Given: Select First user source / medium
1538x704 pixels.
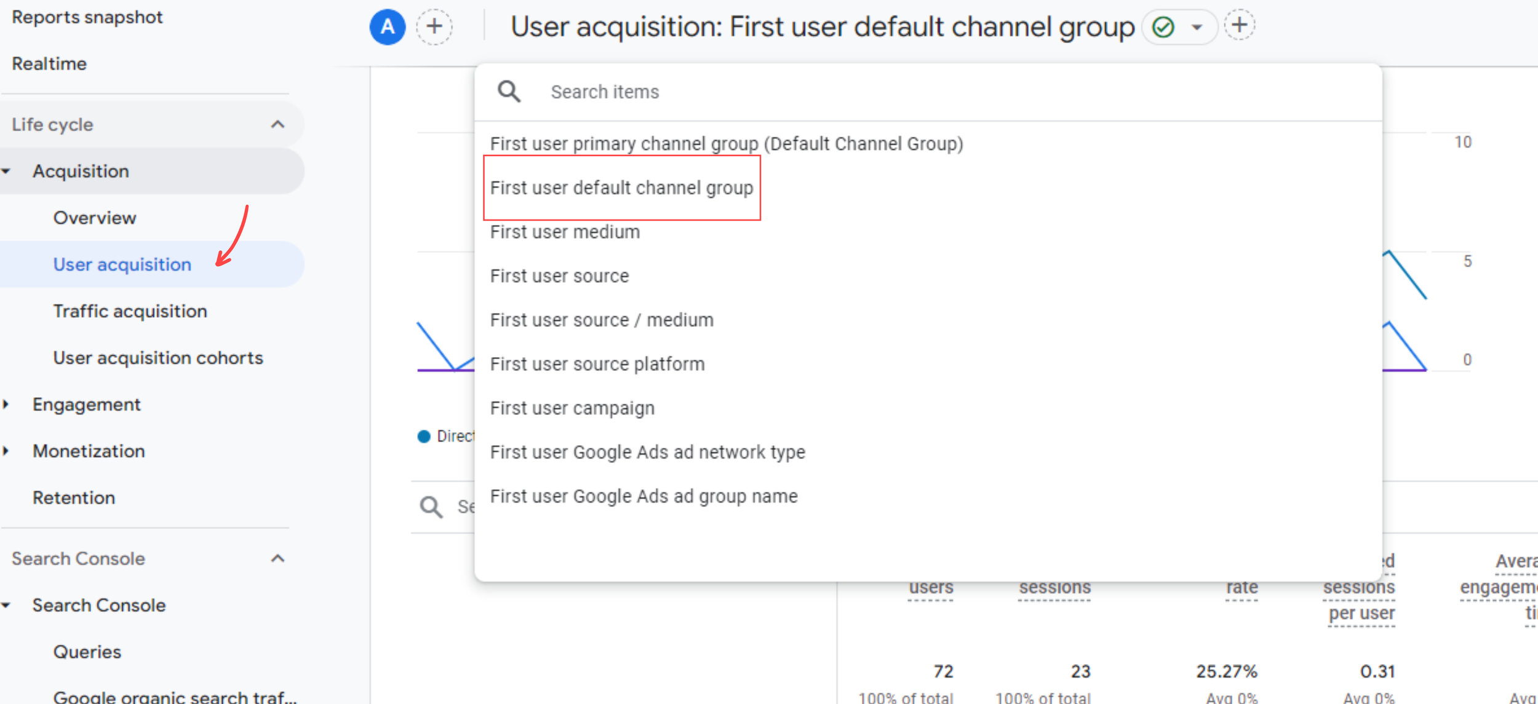Looking at the screenshot, I should click(x=602, y=320).
